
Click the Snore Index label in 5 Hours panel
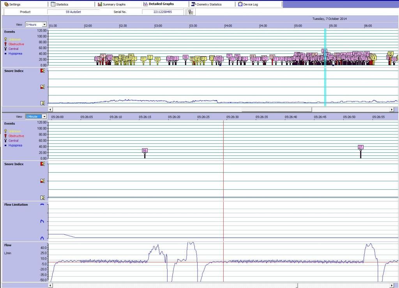(x=14, y=71)
